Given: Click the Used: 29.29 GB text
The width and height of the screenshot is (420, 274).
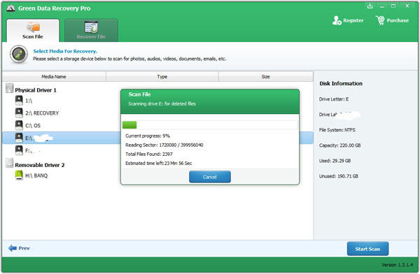Looking at the screenshot, I should [x=335, y=161].
